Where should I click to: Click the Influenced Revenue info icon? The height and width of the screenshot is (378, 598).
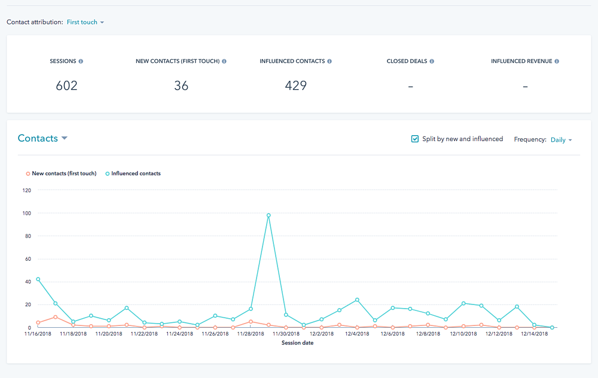(x=557, y=62)
